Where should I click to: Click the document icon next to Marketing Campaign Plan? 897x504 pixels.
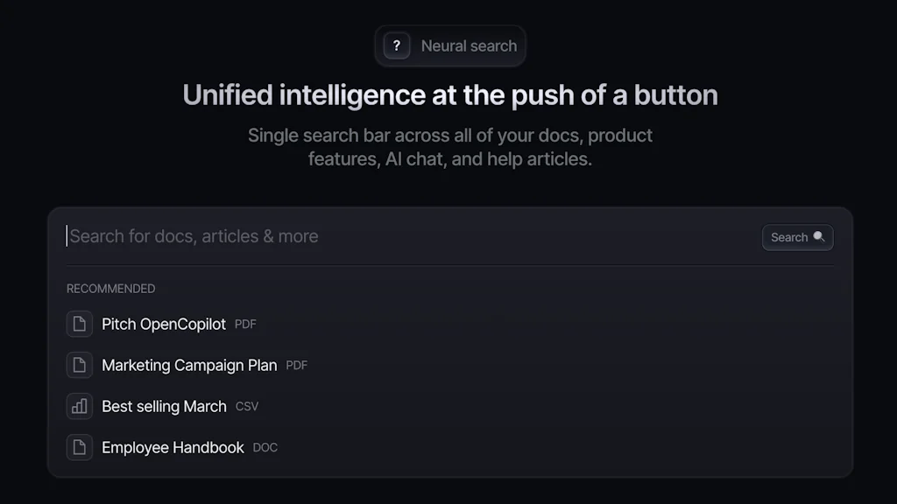click(x=80, y=365)
